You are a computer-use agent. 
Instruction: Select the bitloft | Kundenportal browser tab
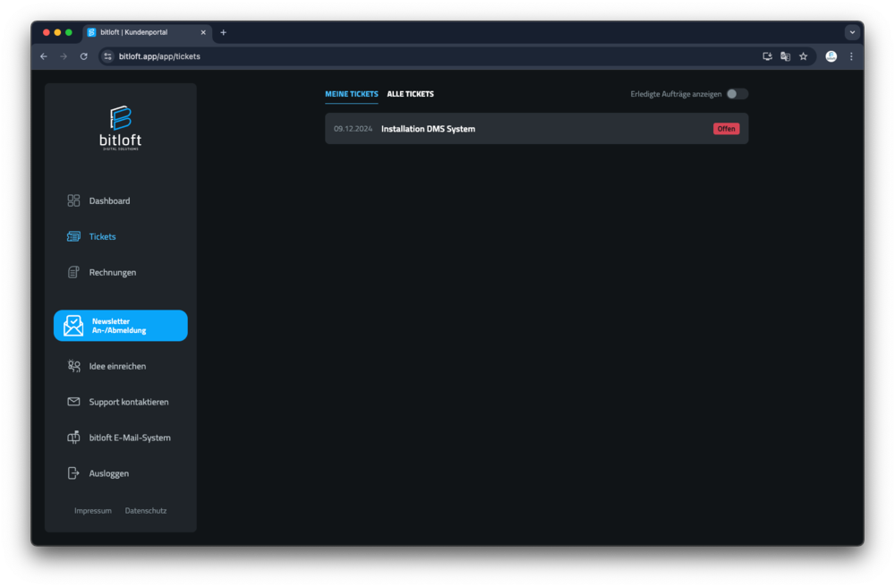click(x=148, y=32)
